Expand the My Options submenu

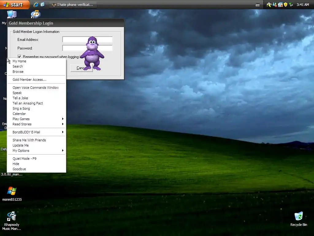(36, 151)
